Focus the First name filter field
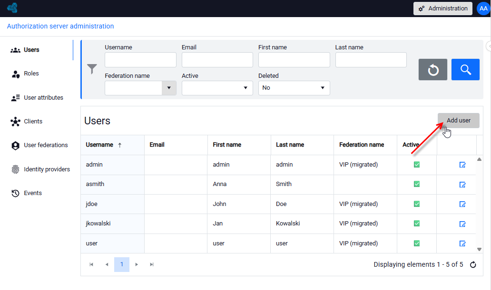The height and width of the screenshot is (290, 491). pos(294,60)
